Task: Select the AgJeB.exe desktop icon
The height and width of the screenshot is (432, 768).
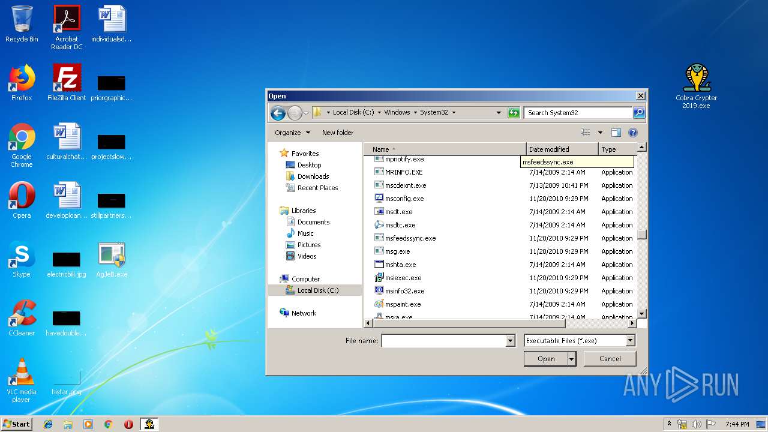Action: (x=112, y=259)
